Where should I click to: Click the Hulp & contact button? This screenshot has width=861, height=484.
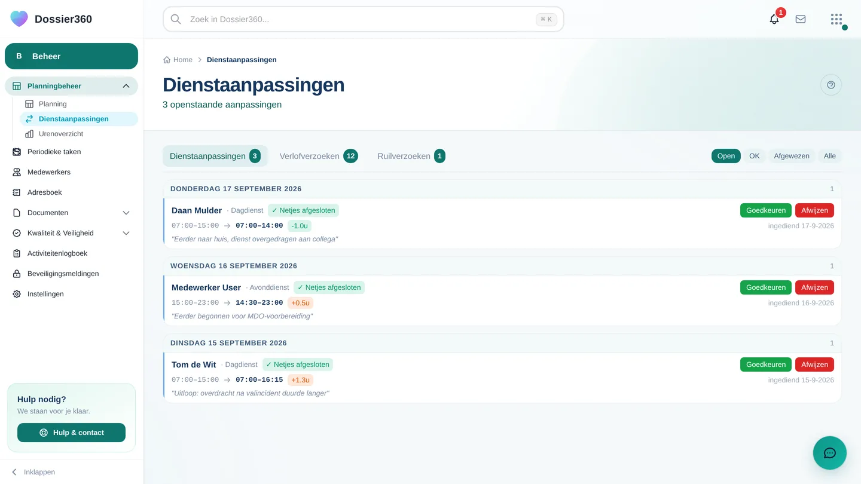[71, 433]
